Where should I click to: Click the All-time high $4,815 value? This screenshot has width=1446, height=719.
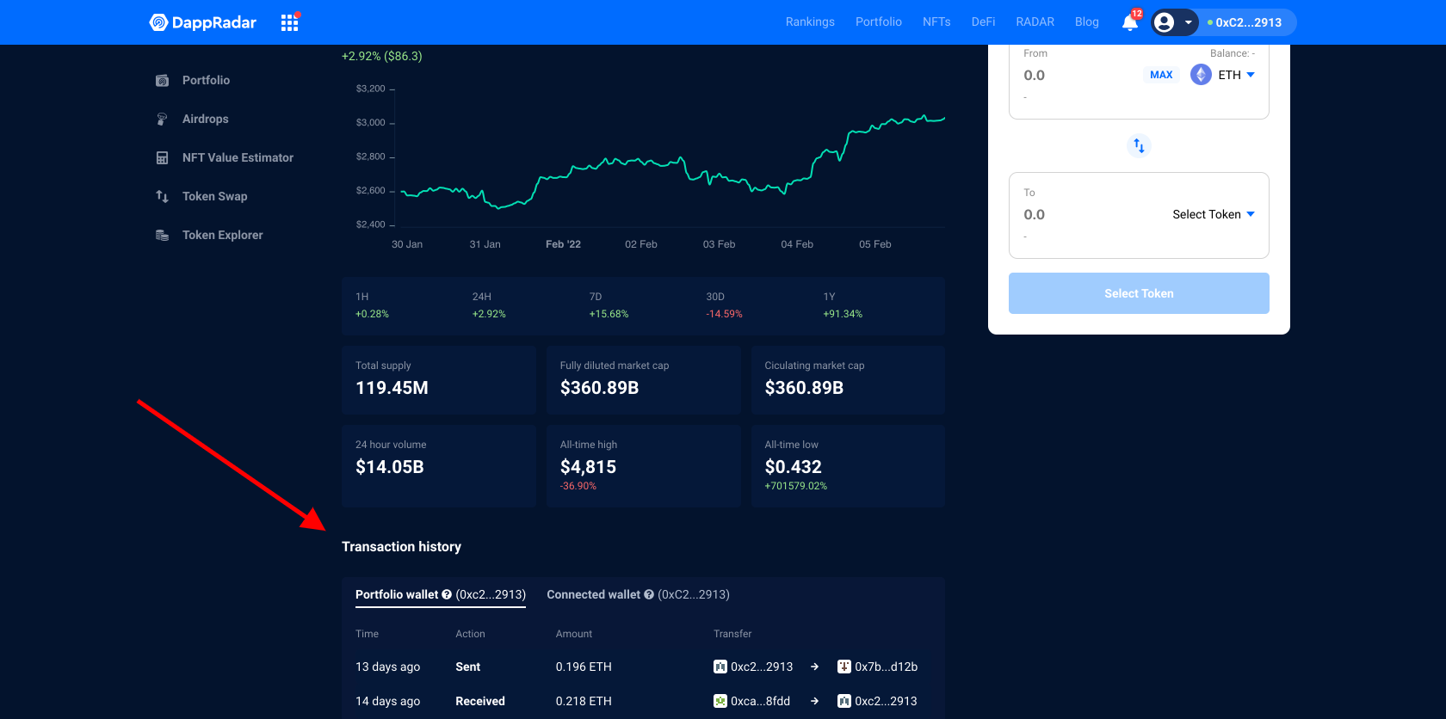coord(588,467)
